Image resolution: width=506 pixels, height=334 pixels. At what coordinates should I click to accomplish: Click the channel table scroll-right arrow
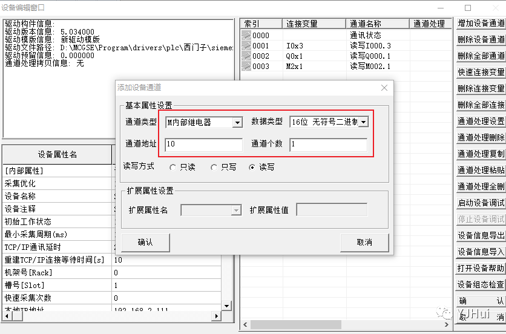click(447, 325)
